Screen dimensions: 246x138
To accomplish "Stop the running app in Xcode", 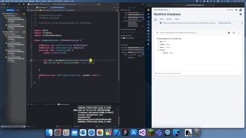I will (24, 4).
